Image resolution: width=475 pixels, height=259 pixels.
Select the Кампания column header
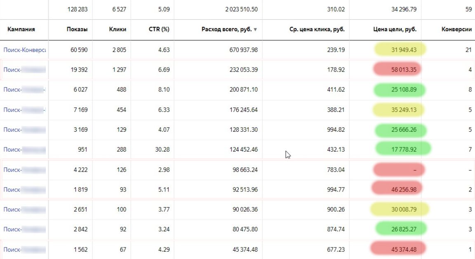pos(21,29)
